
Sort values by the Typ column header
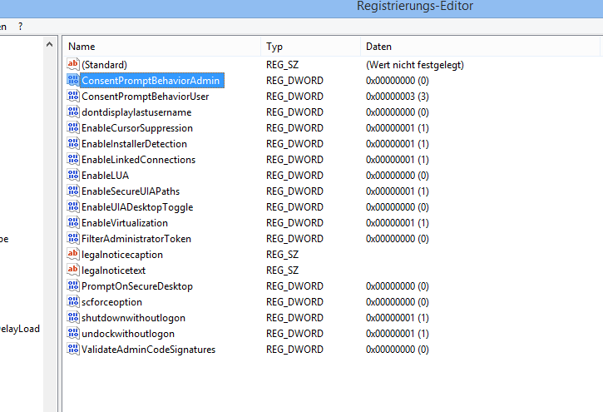click(x=309, y=47)
